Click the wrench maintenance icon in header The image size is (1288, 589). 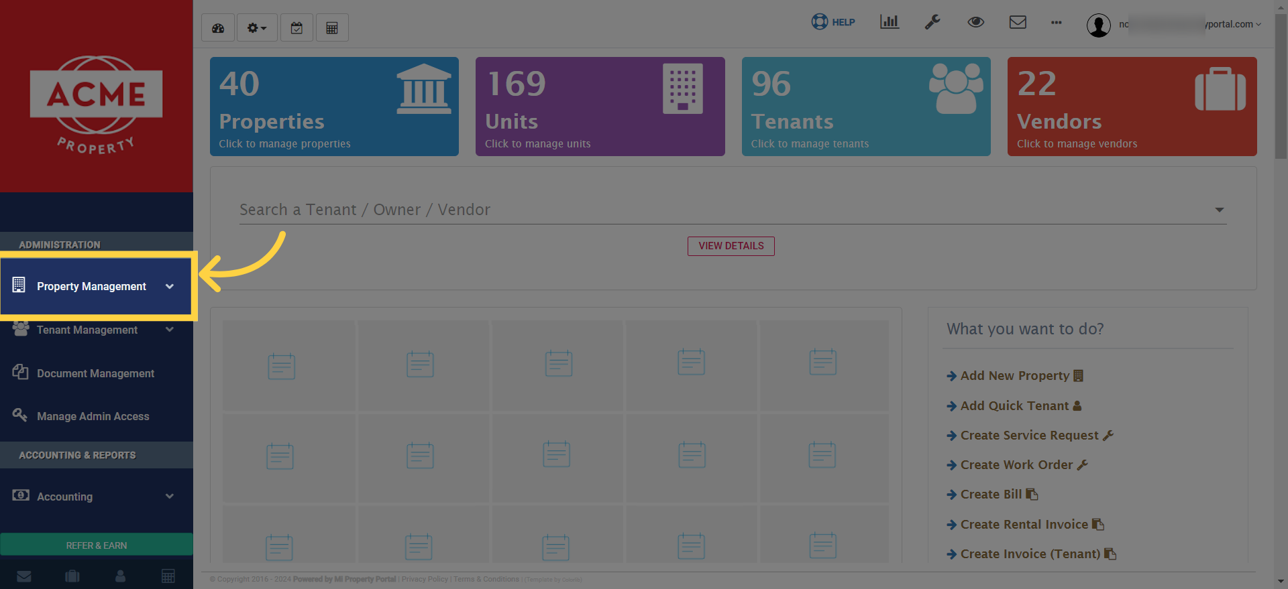pyautogui.click(x=932, y=22)
